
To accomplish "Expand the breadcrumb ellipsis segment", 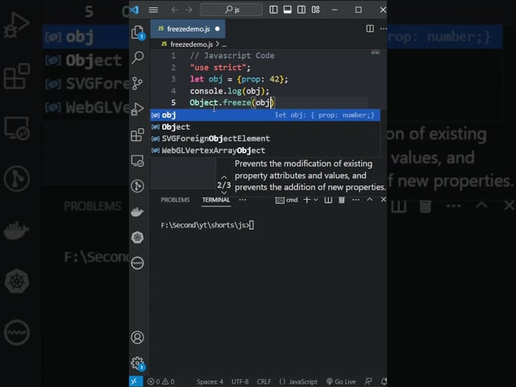I will pyautogui.click(x=224, y=44).
